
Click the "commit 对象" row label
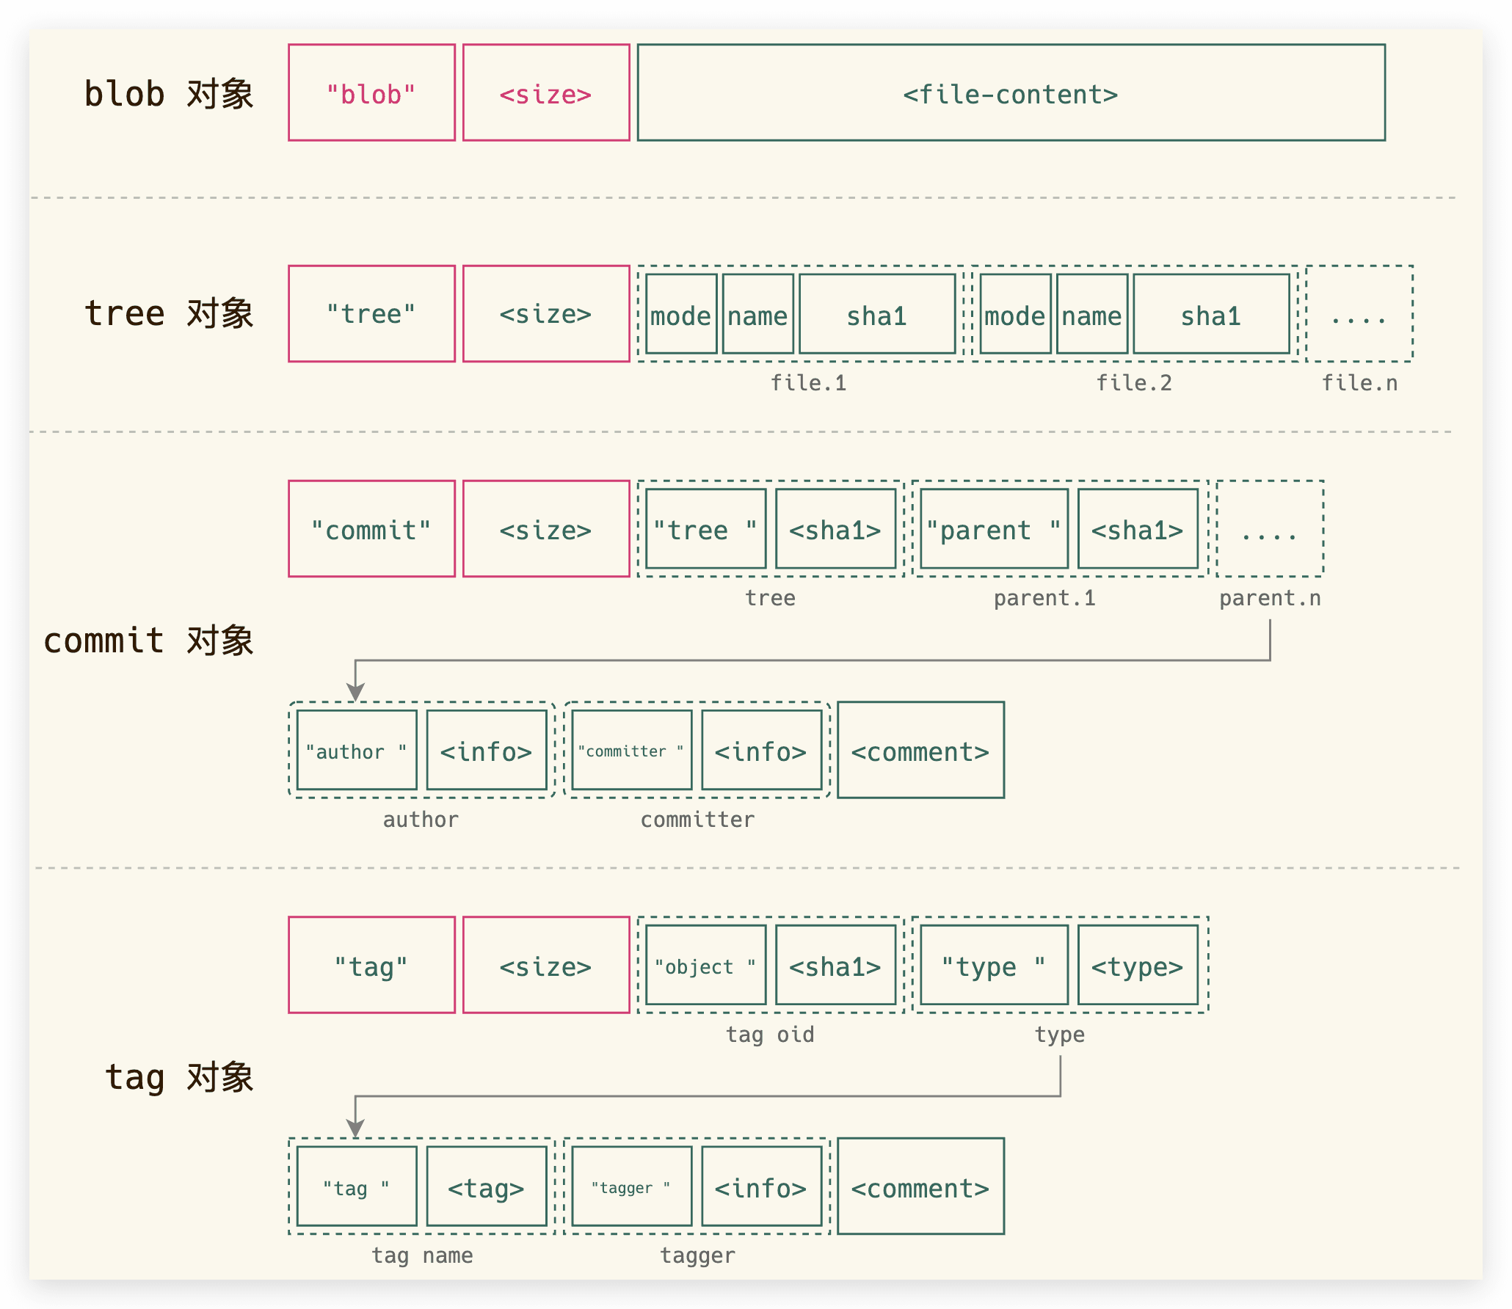pyautogui.click(x=148, y=641)
